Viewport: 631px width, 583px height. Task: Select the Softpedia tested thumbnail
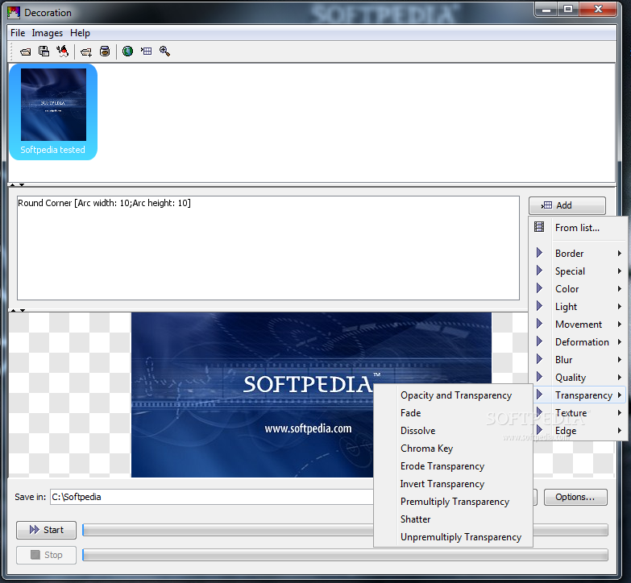pos(53,112)
